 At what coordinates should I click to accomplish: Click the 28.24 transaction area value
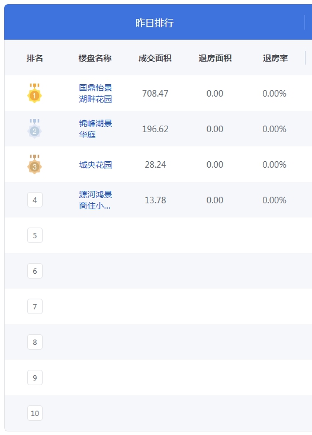156,165
